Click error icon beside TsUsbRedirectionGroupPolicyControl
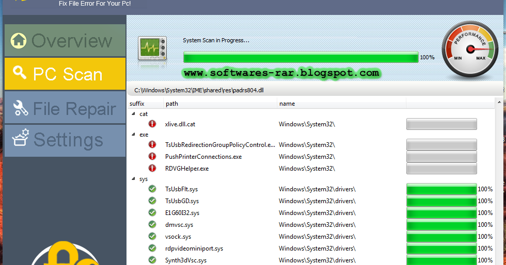The width and height of the screenshot is (506, 265). [152, 144]
